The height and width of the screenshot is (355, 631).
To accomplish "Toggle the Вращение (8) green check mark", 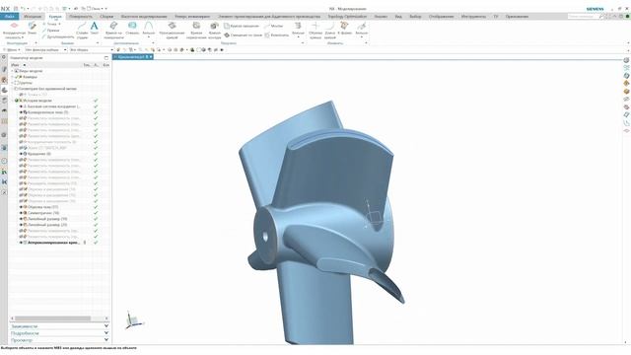I will 96,154.
